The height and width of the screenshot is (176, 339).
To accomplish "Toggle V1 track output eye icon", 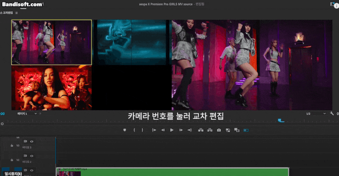I will click(32, 170).
